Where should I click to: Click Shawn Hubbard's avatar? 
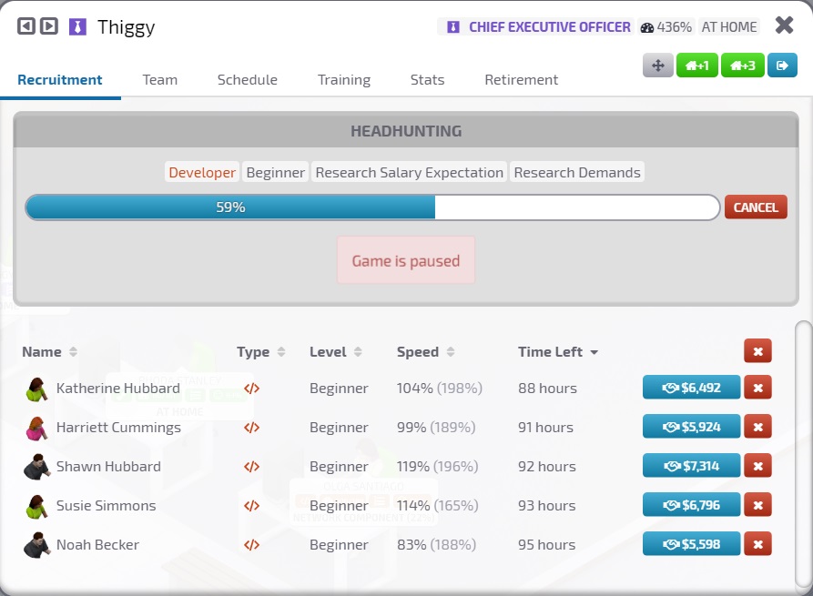(36, 467)
